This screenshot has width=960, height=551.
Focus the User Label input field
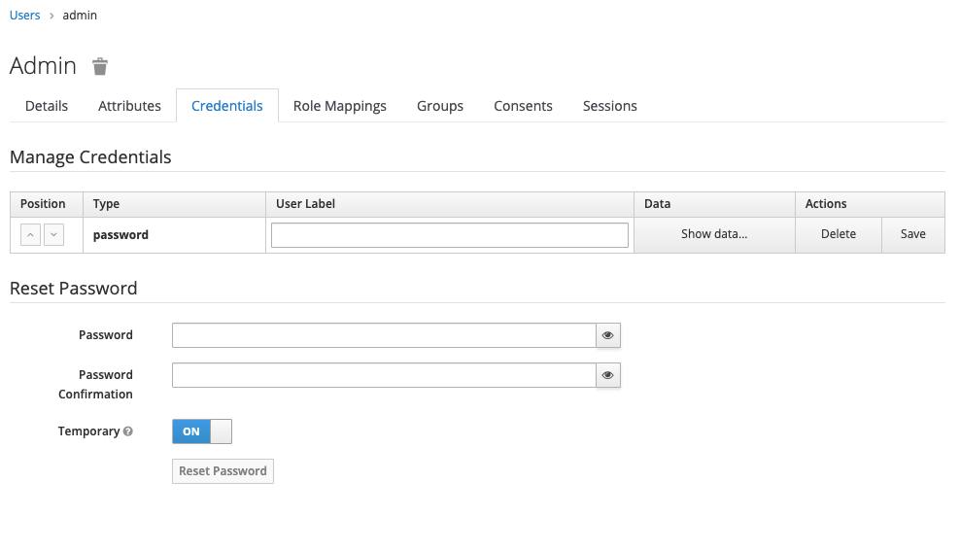pyautogui.click(x=449, y=235)
